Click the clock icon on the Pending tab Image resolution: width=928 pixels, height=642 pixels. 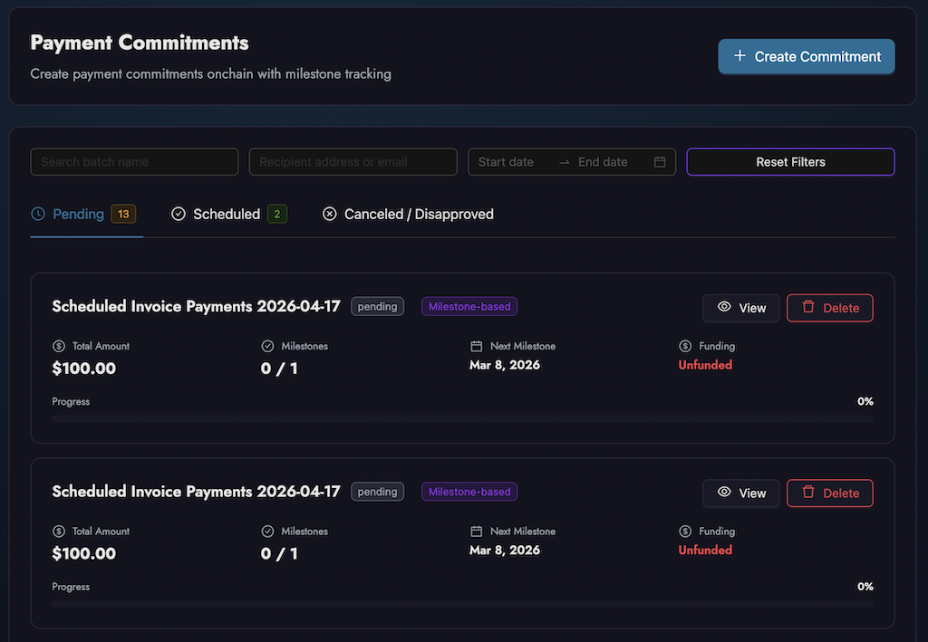point(38,214)
